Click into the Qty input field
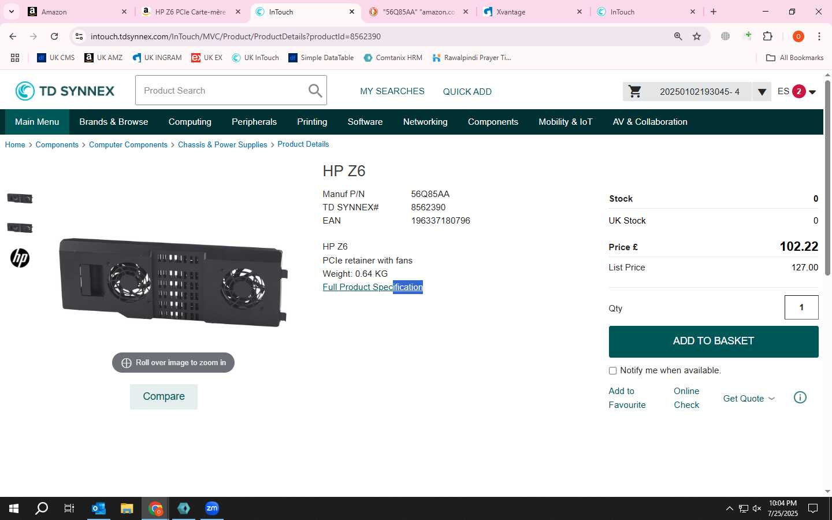832x520 pixels. click(x=801, y=307)
